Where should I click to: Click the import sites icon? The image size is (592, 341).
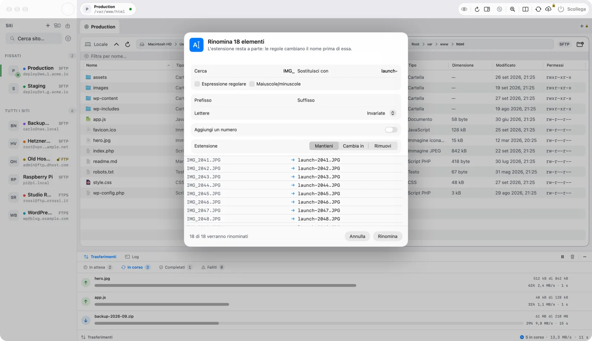(68, 26)
